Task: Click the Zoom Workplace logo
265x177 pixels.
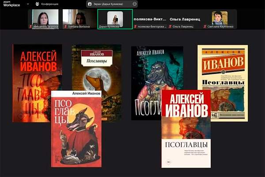Action: click(11, 4)
